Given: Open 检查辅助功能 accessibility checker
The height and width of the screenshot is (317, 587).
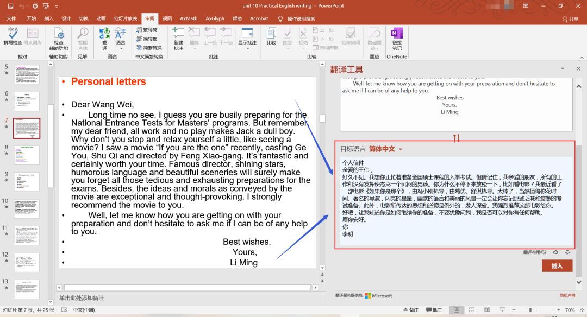Looking at the screenshot, I should tap(58, 39).
